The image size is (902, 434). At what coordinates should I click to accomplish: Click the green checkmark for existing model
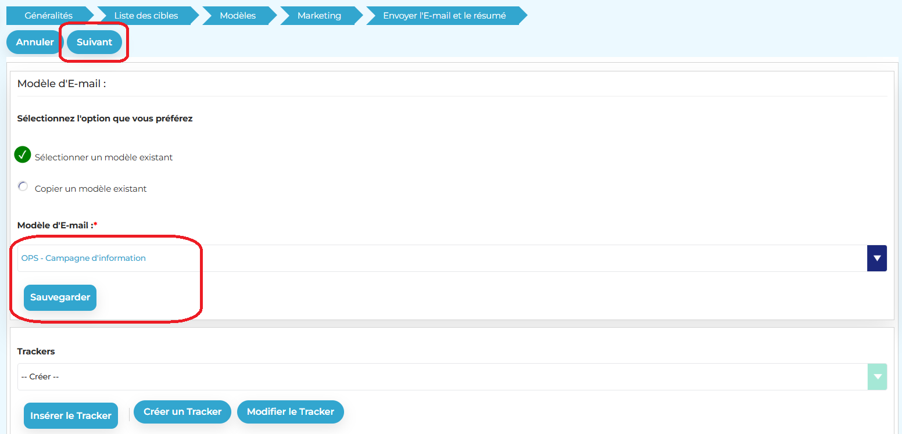pyautogui.click(x=23, y=155)
